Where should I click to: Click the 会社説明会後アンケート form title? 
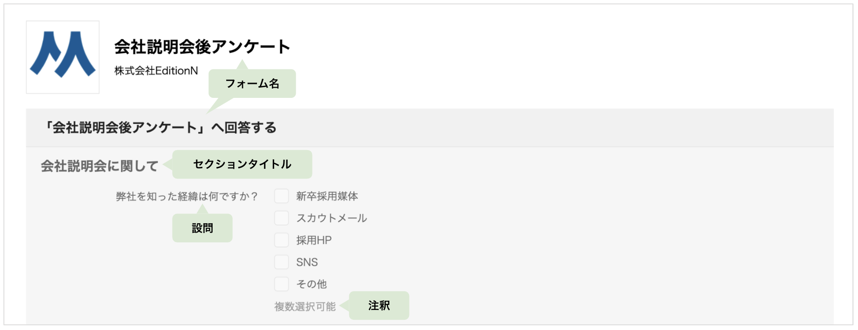pyautogui.click(x=202, y=47)
